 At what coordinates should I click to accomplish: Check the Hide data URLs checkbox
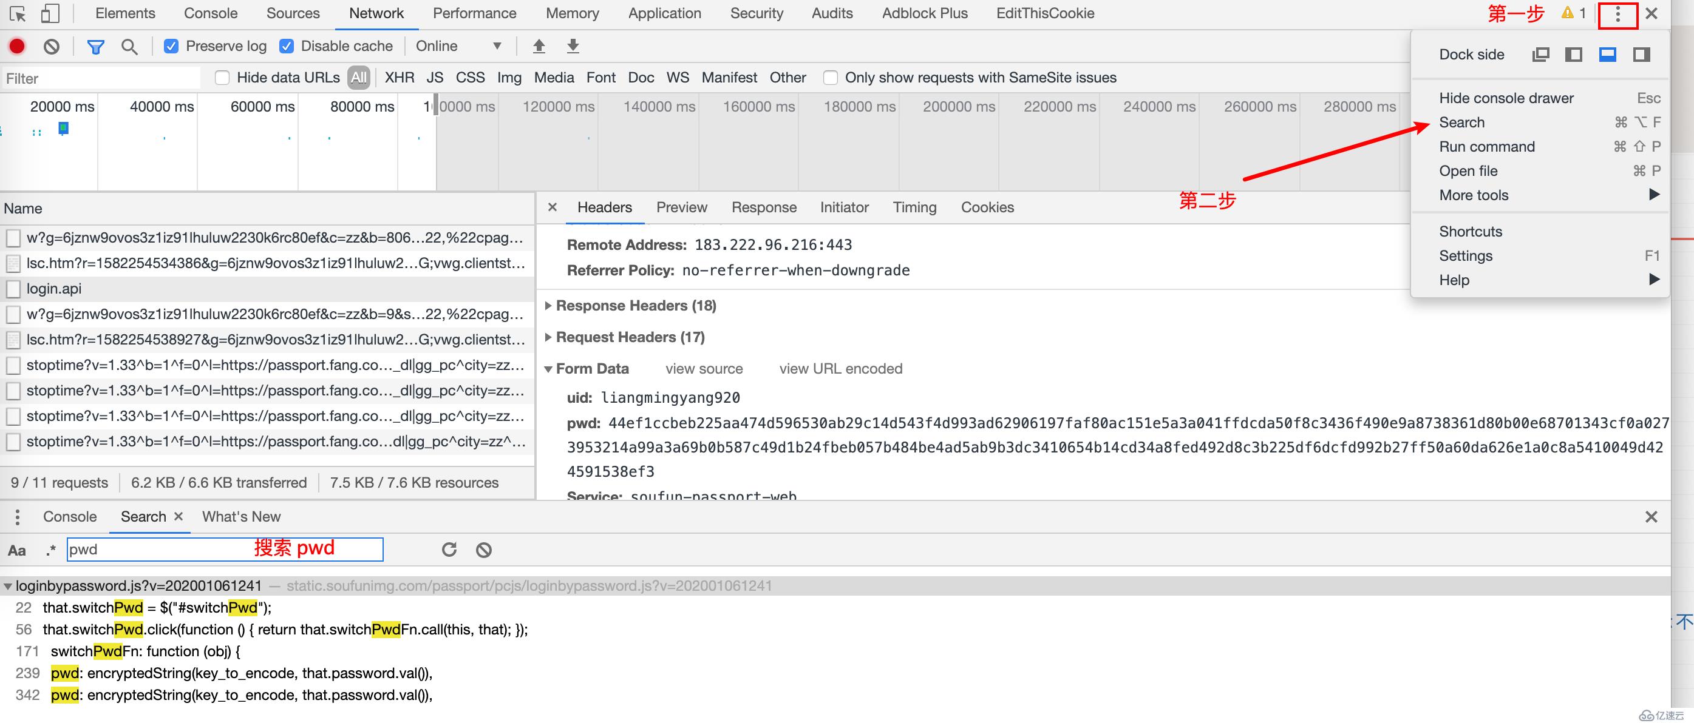click(220, 78)
